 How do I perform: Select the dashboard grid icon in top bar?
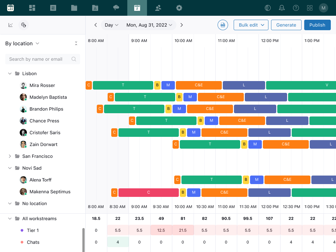(x=32, y=8)
